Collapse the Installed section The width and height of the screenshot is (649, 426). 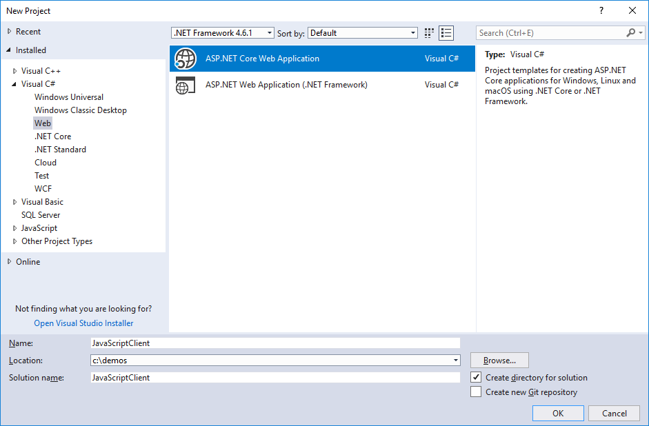[x=9, y=50]
